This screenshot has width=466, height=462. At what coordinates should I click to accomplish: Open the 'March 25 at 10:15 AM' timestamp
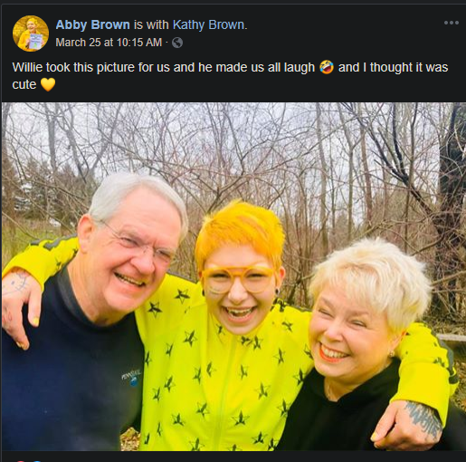109,43
